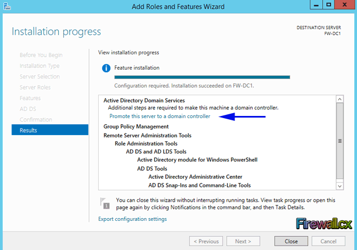
Task: Select the Results step in sidebar
Action: (50, 130)
